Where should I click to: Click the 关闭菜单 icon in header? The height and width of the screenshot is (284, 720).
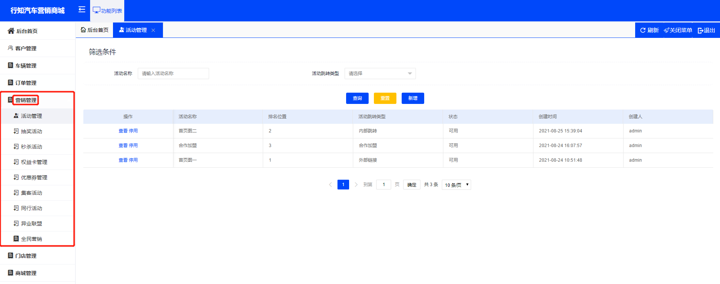pyautogui.click(x=666, y=30)
